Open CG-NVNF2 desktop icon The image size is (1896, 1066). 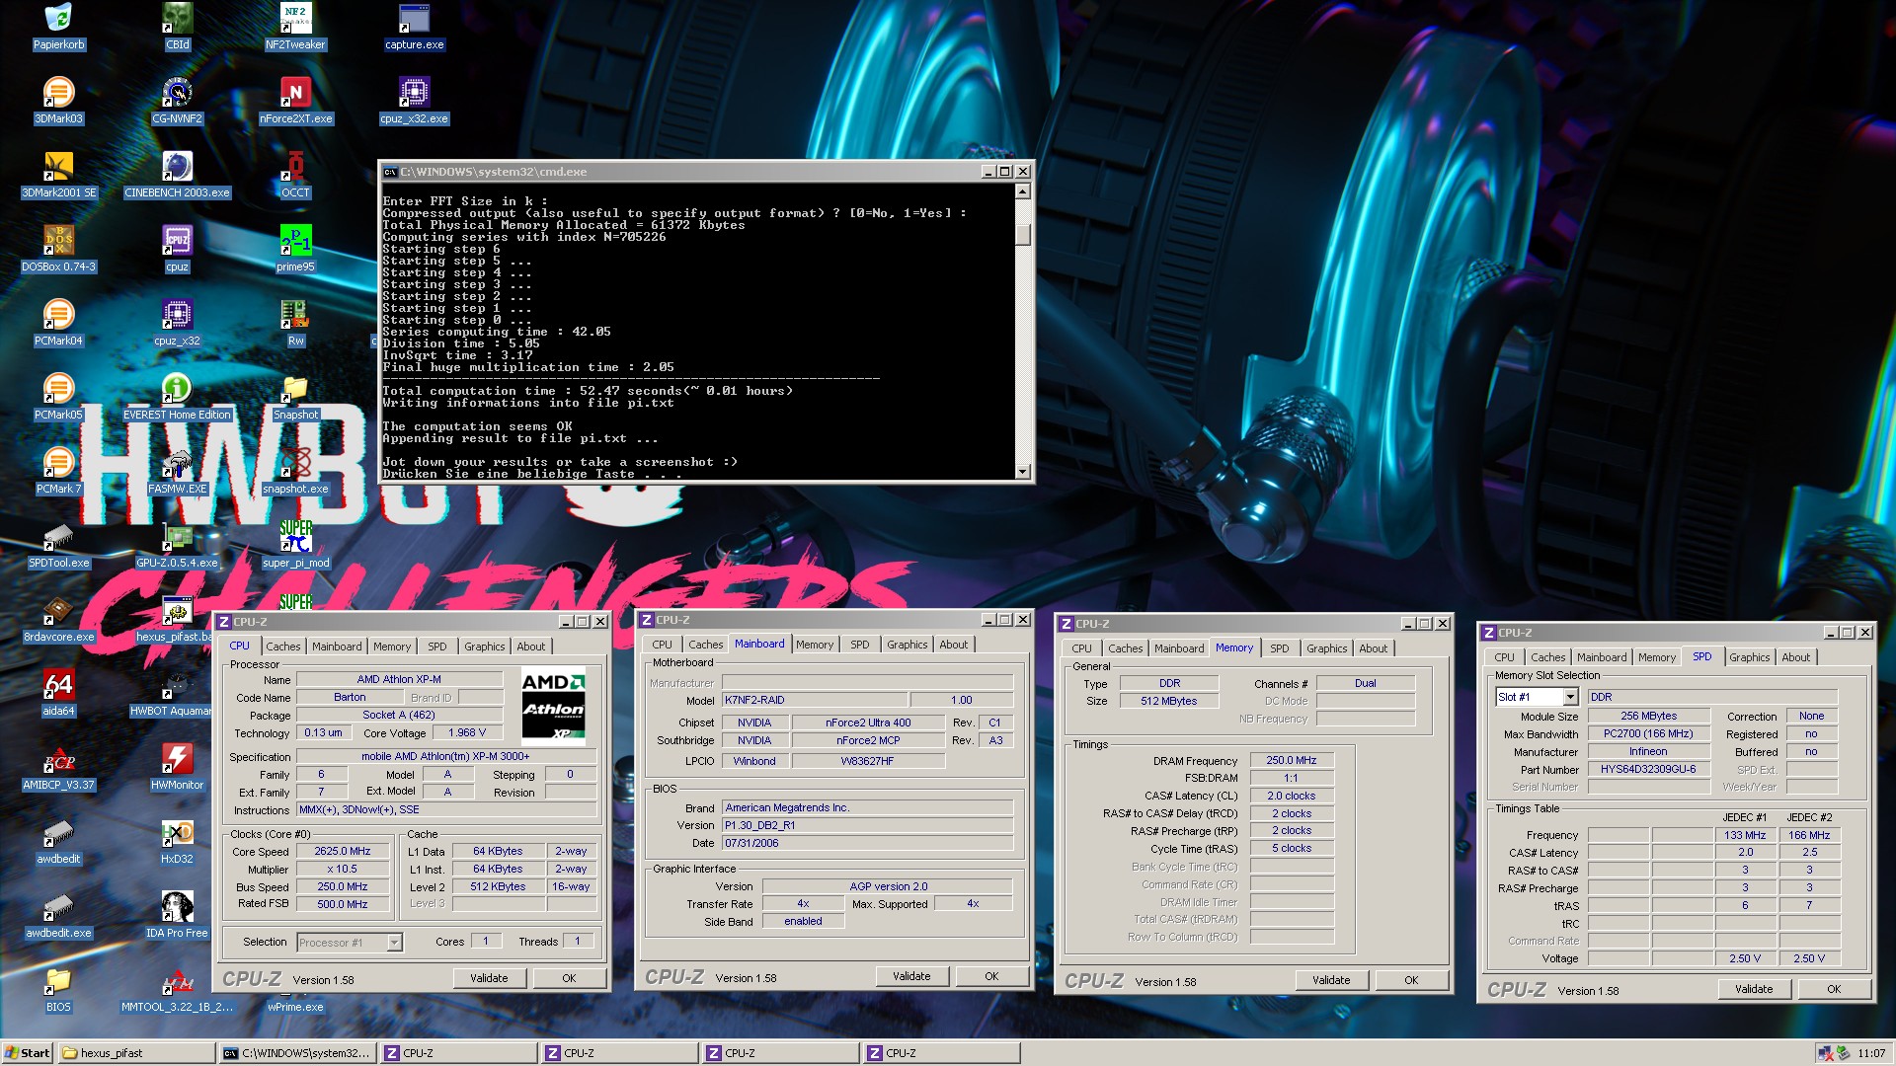177,101
